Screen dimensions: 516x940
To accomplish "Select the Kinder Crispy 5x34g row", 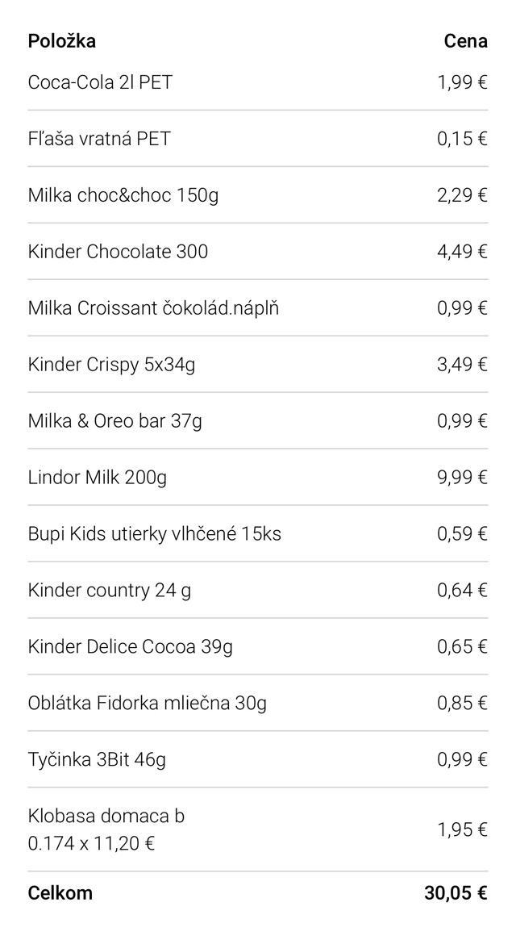I will pyautogui.click(x=111, y=365).
